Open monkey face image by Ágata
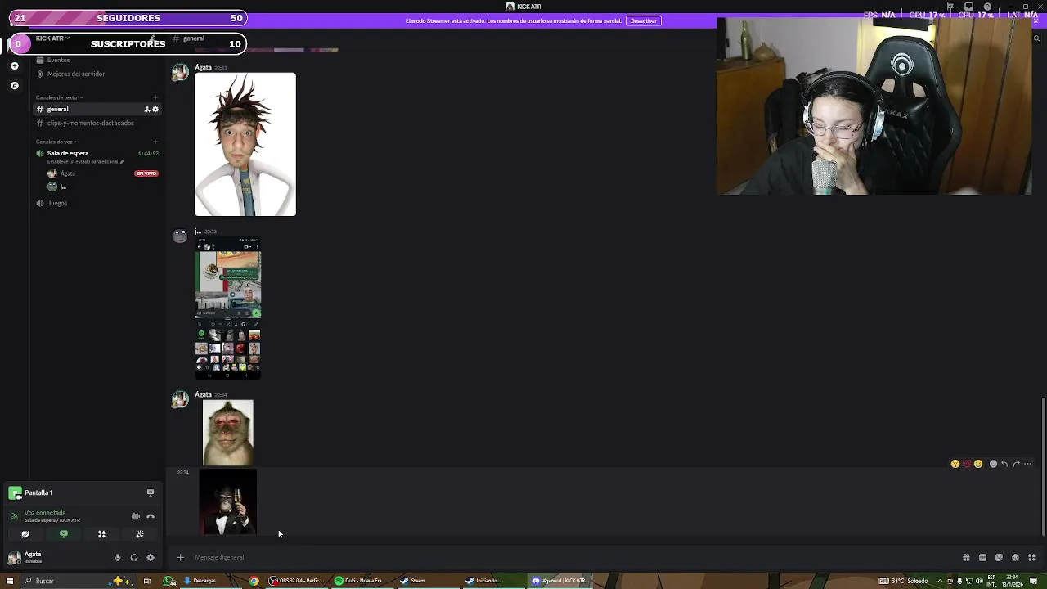 coord(228,433)
